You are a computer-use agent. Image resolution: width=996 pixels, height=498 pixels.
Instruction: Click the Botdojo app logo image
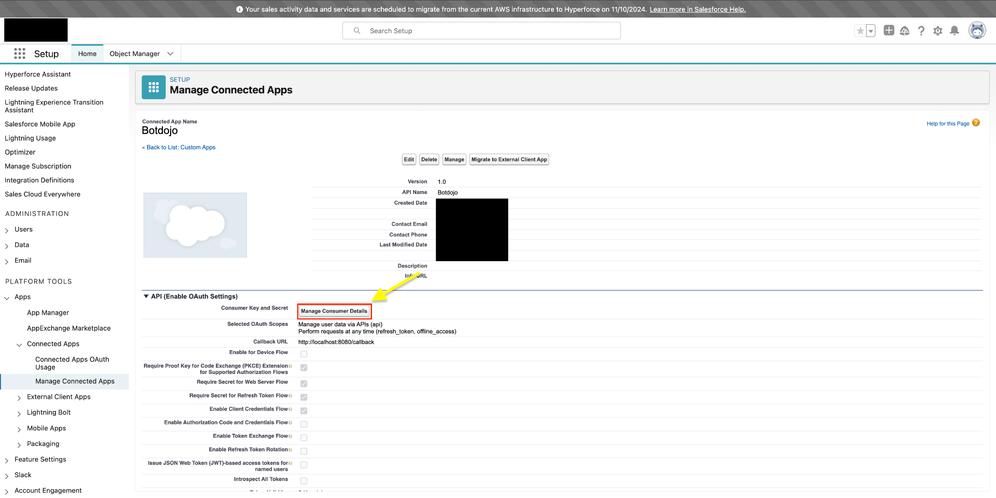pyautogui.click(x=195, y=225)
